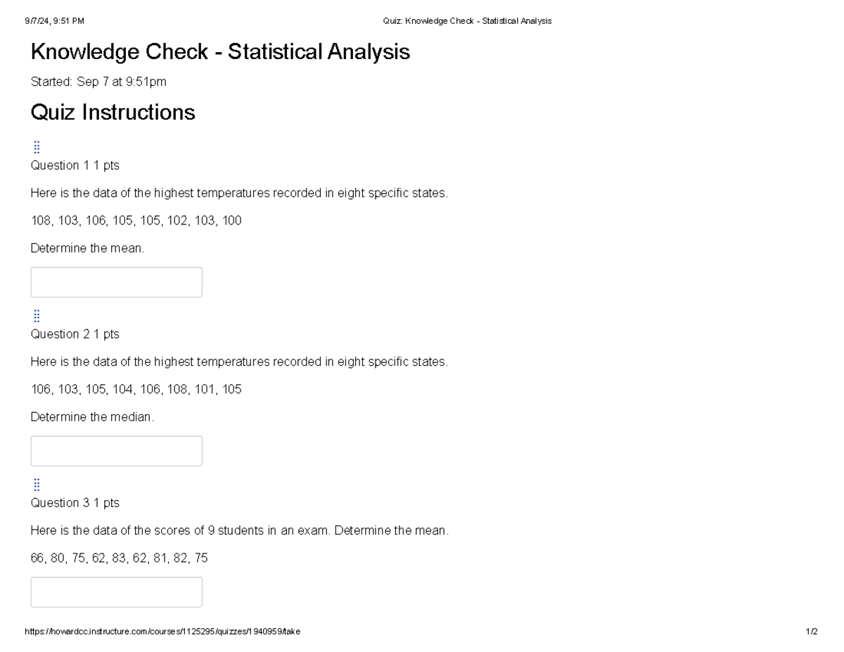Select the median answer field under Determine the median
This screenshot has width=844, height=652.
(x=116, y=450)
